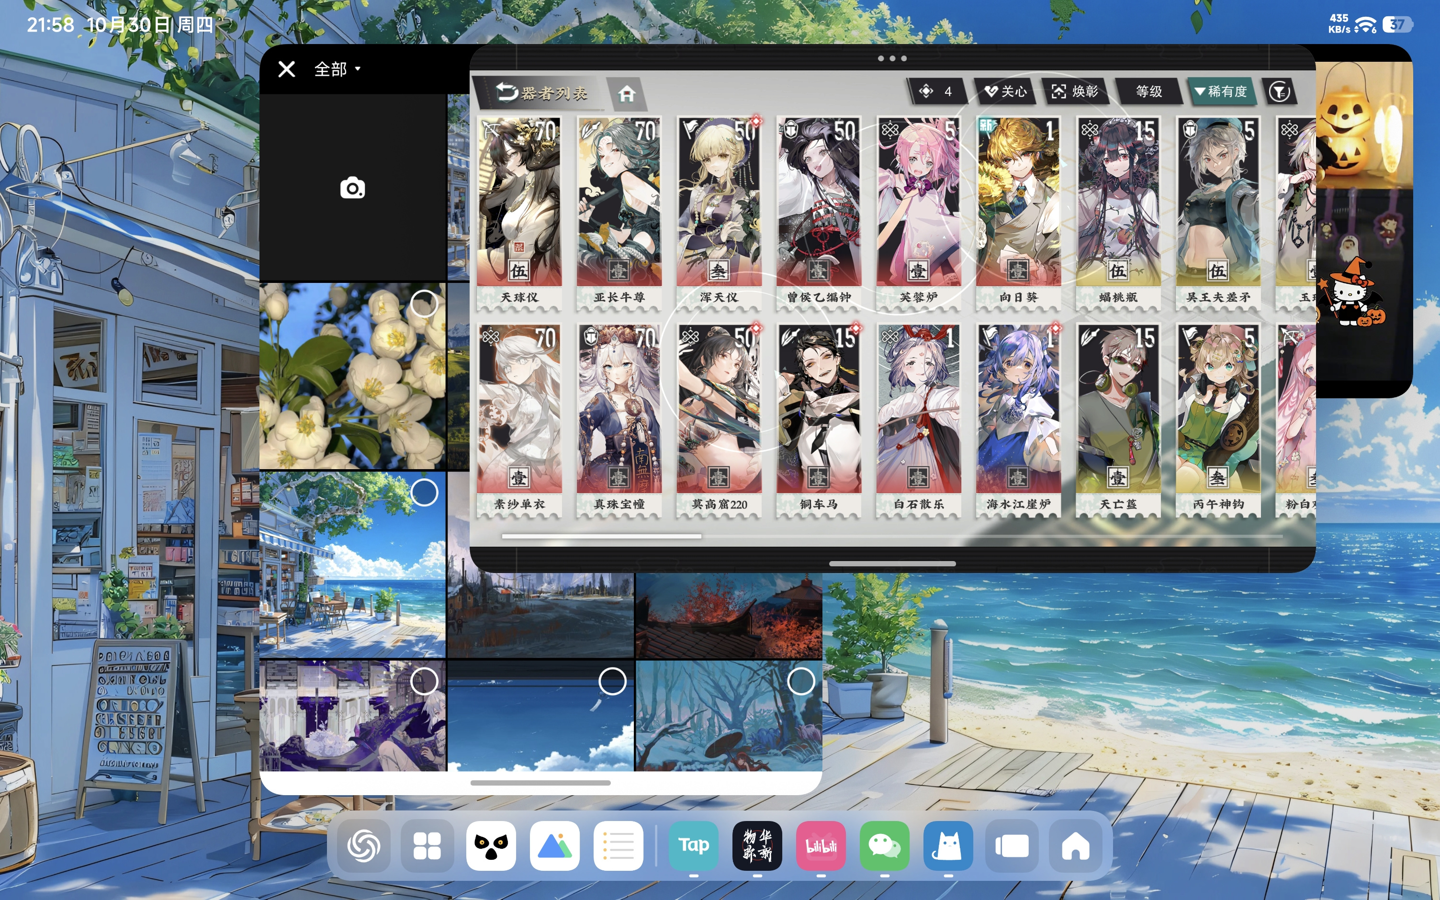Open the swirl assistant icon in dock

363,846
